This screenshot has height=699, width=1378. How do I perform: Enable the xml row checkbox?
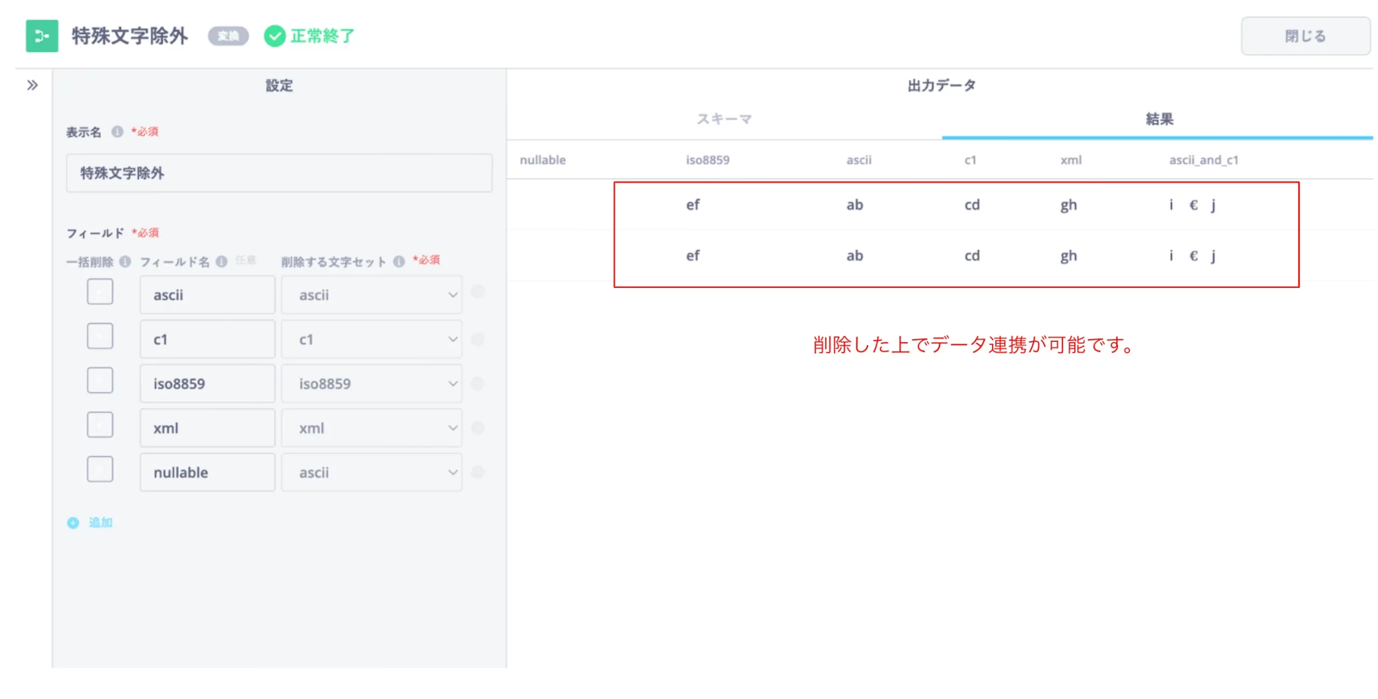point(100,425)
